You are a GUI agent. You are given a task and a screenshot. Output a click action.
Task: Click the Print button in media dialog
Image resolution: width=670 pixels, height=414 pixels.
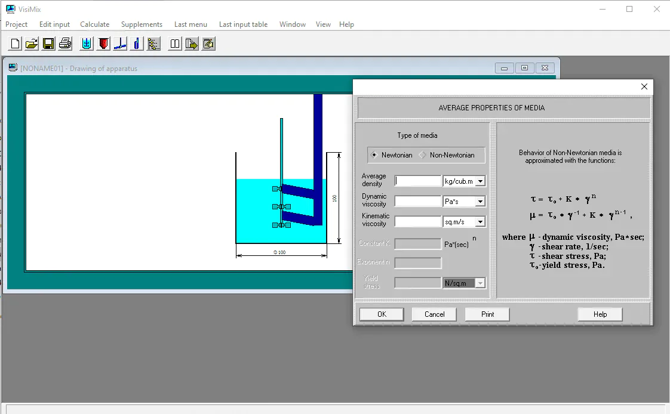[487, 314]
